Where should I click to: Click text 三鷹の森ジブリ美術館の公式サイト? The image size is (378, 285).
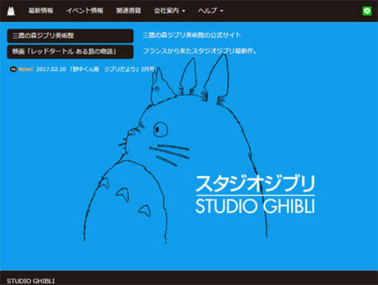click(192, 35)
